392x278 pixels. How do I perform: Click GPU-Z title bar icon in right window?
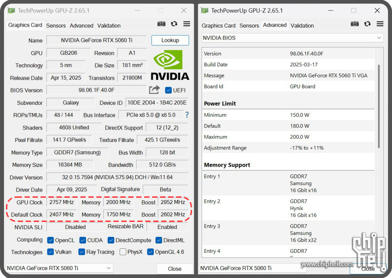pyautogui.click(x=205, y=10)
